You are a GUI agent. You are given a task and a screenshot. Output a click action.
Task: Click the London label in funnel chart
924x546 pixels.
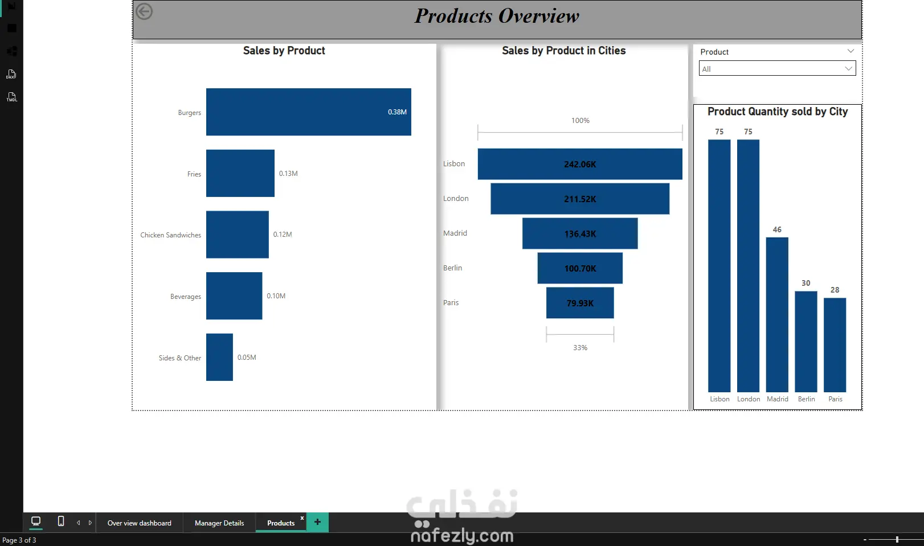456,199
